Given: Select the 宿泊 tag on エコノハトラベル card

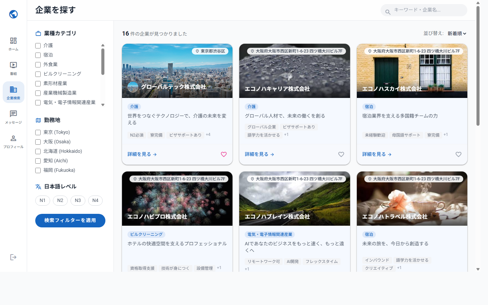Looking at the screenshot, I should pyautogui.click(x=369, y=234).
